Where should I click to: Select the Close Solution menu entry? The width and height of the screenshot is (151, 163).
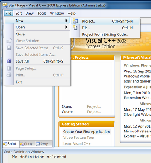pos(37,41)
